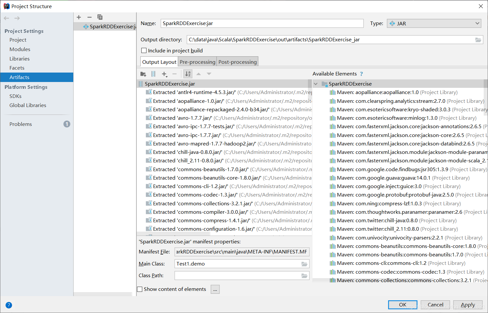Image resolution: width=488 pixels, height=313 pixels.
Task: Toggle sort elements by name icon
Action: coord(188,74)
